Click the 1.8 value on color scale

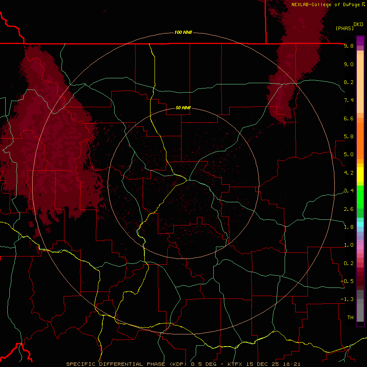(349, 227)
